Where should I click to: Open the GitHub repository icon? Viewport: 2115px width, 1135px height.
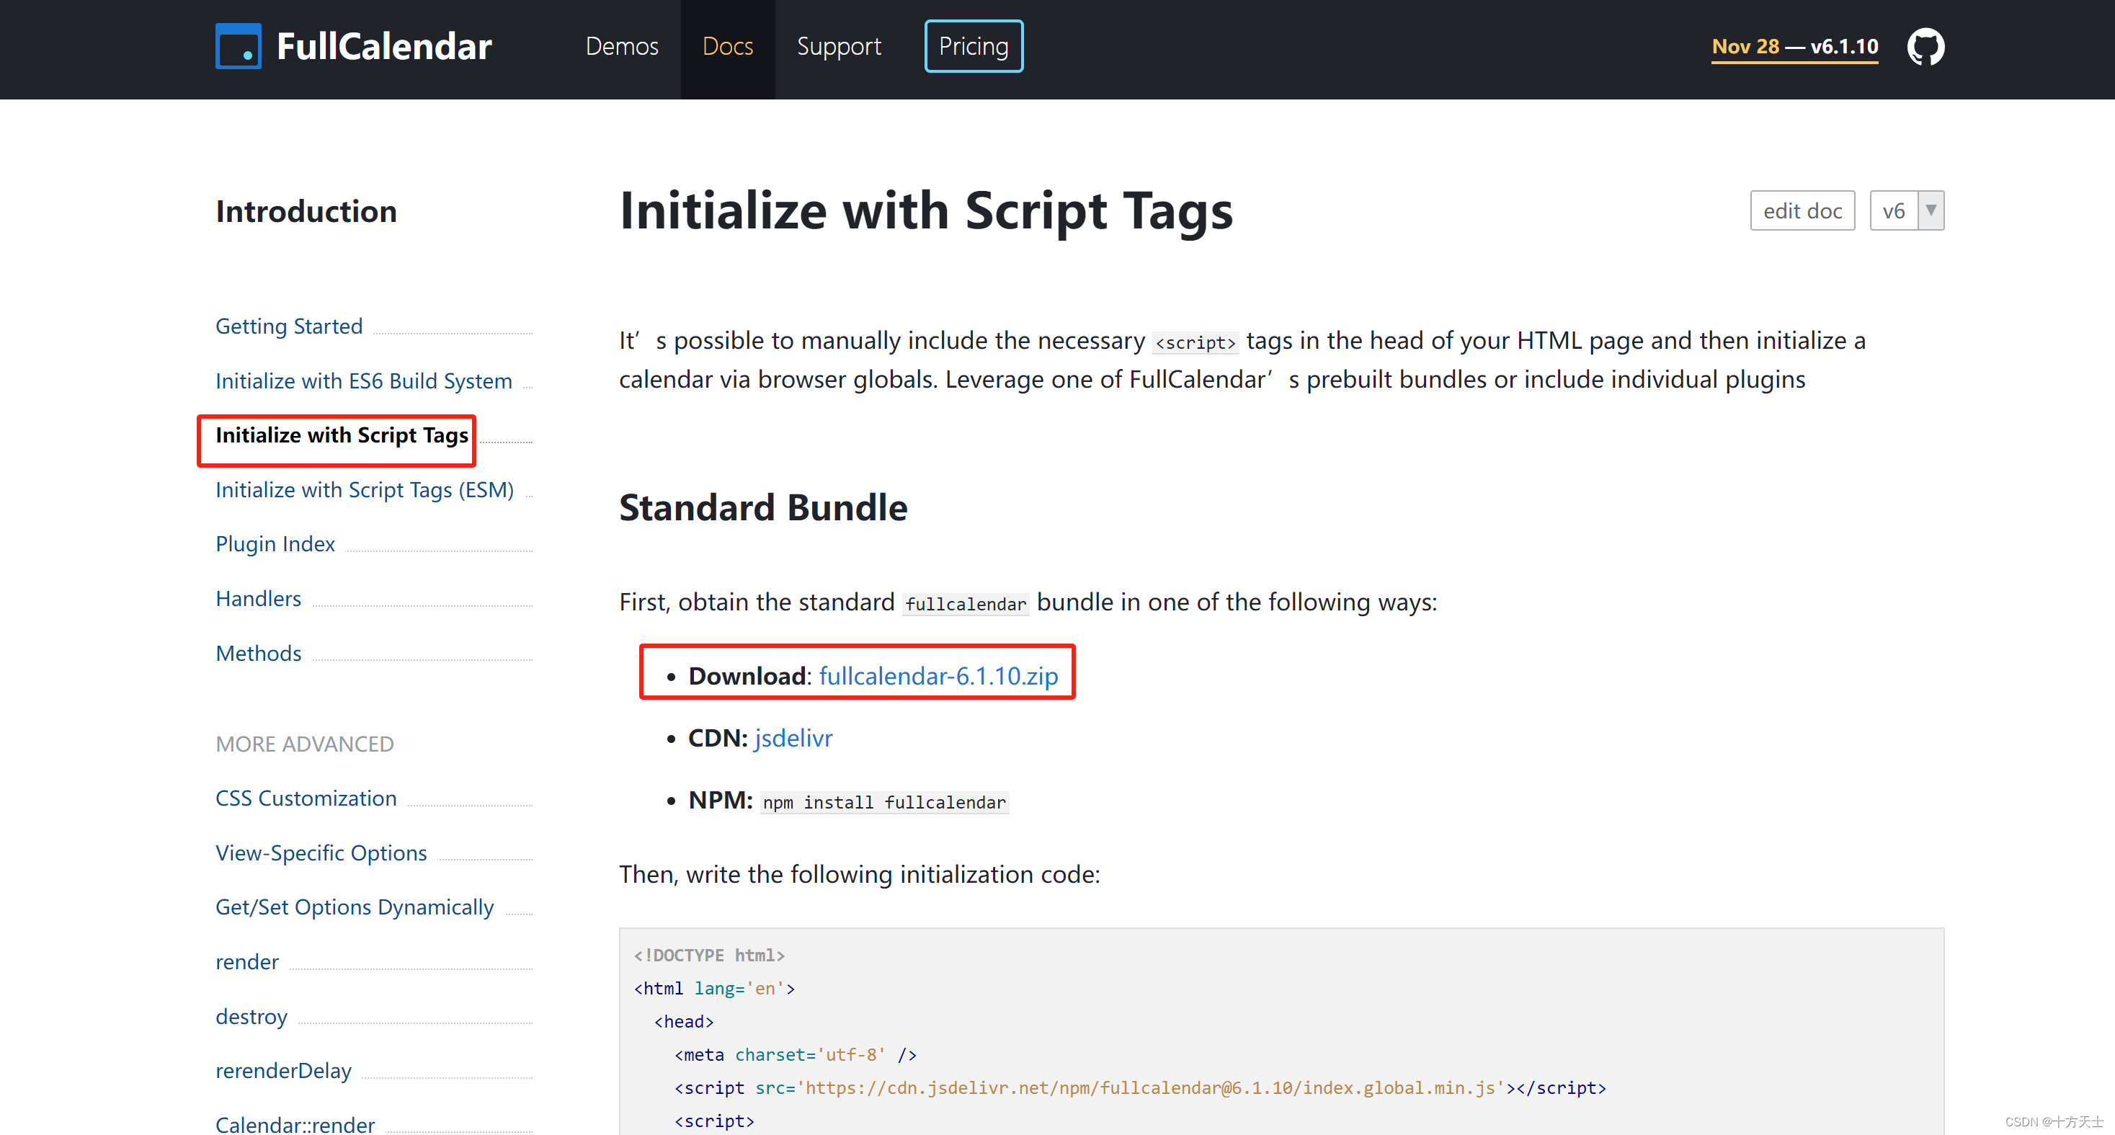(1925, 46)
